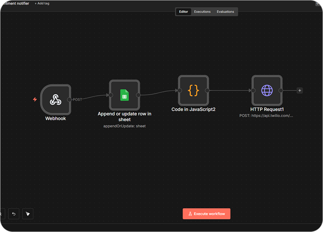Viewport: 323px width, 232px height.
Task: Click the tidy up broom icon
Action: point(28,214)
